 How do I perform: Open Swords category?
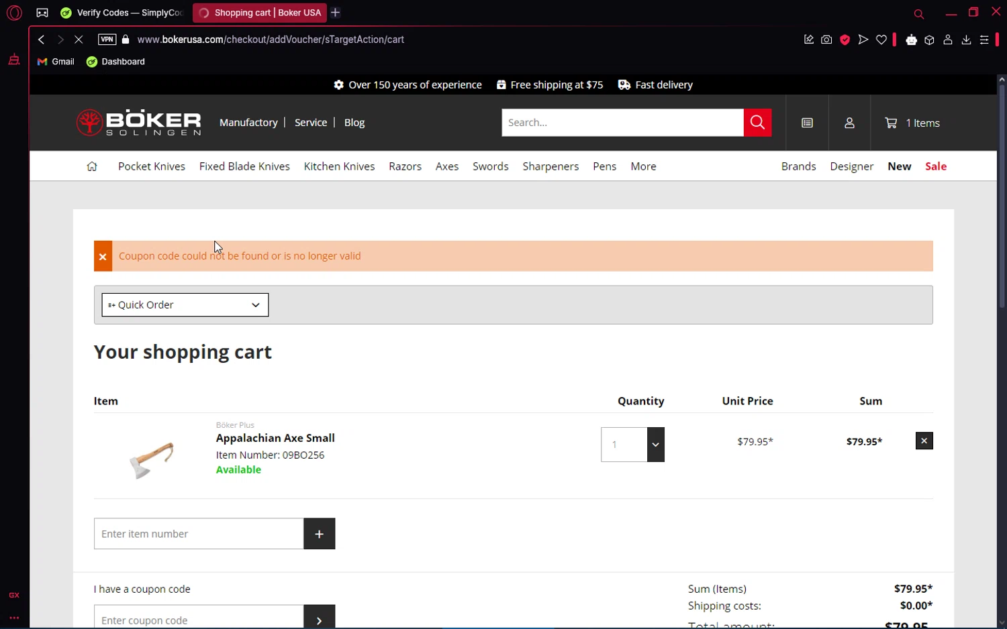click(x=490, y=166)
